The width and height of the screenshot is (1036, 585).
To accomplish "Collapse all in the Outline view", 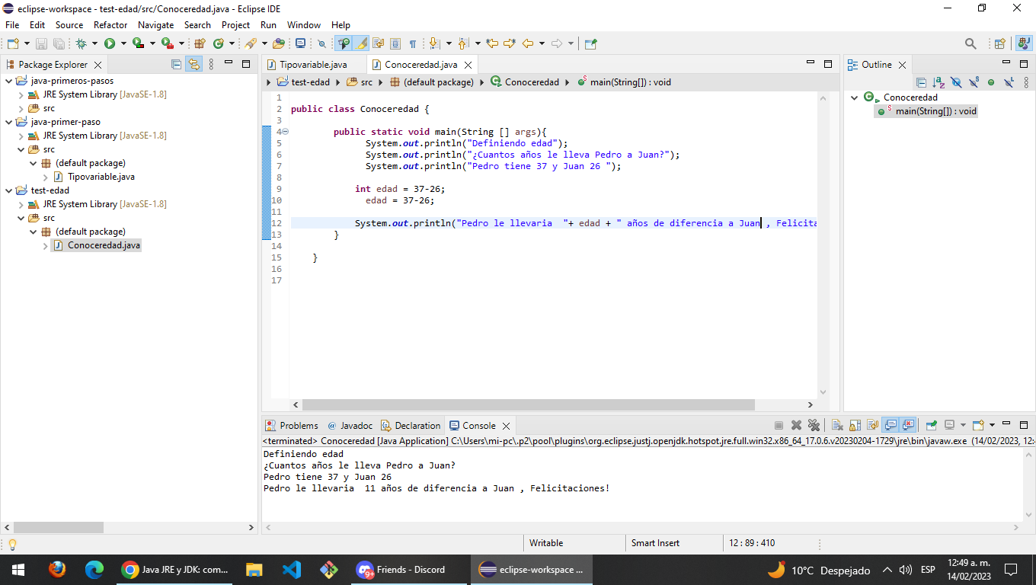I will click(x=921, y=82).
